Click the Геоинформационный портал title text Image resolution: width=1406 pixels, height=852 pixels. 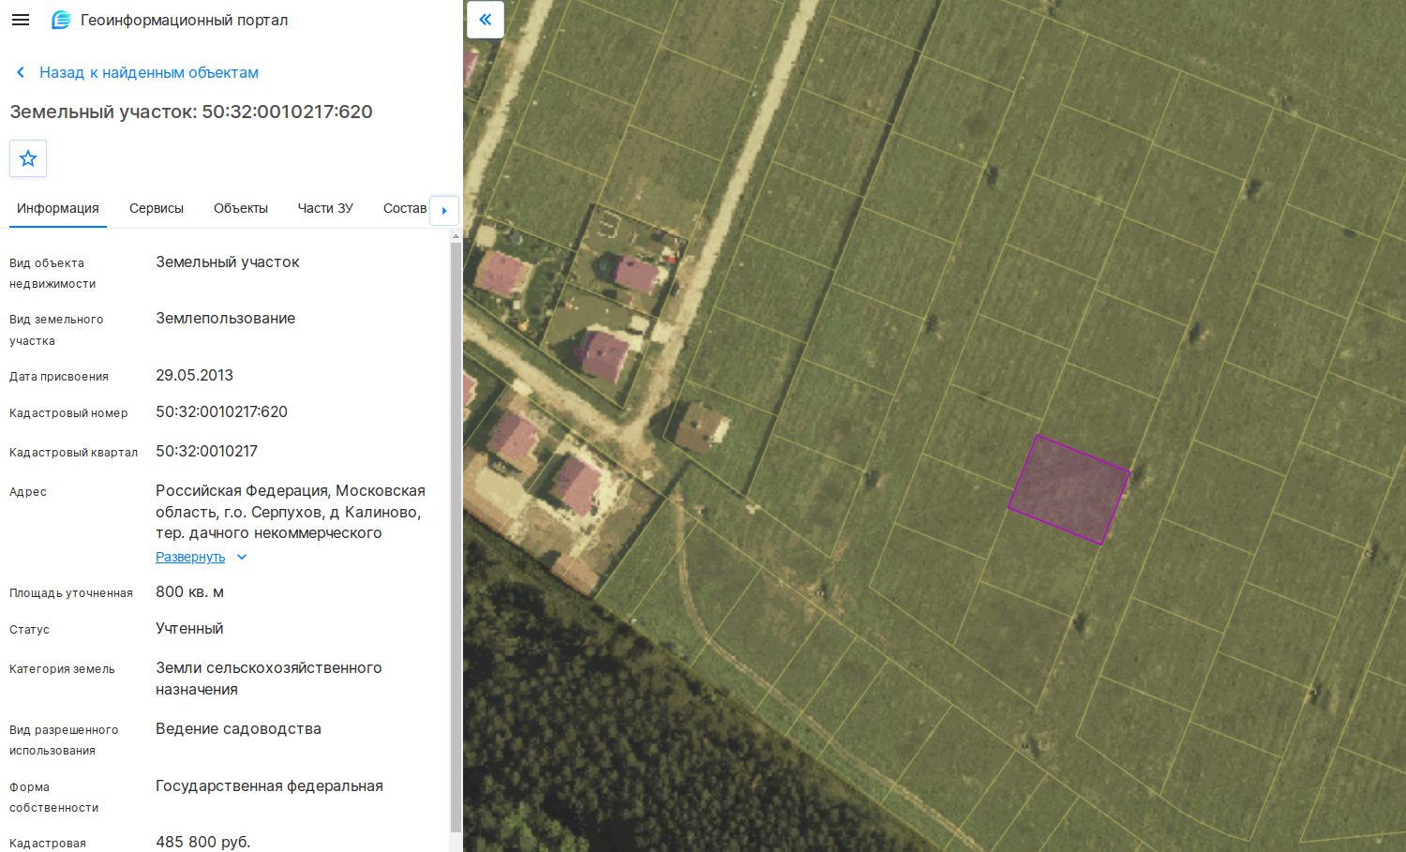(184, 20)
